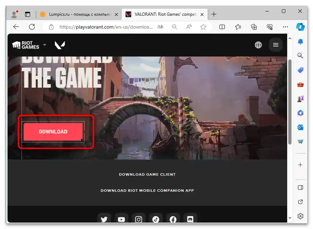Toggle sidebar panel layout icon

click(300, 187)
